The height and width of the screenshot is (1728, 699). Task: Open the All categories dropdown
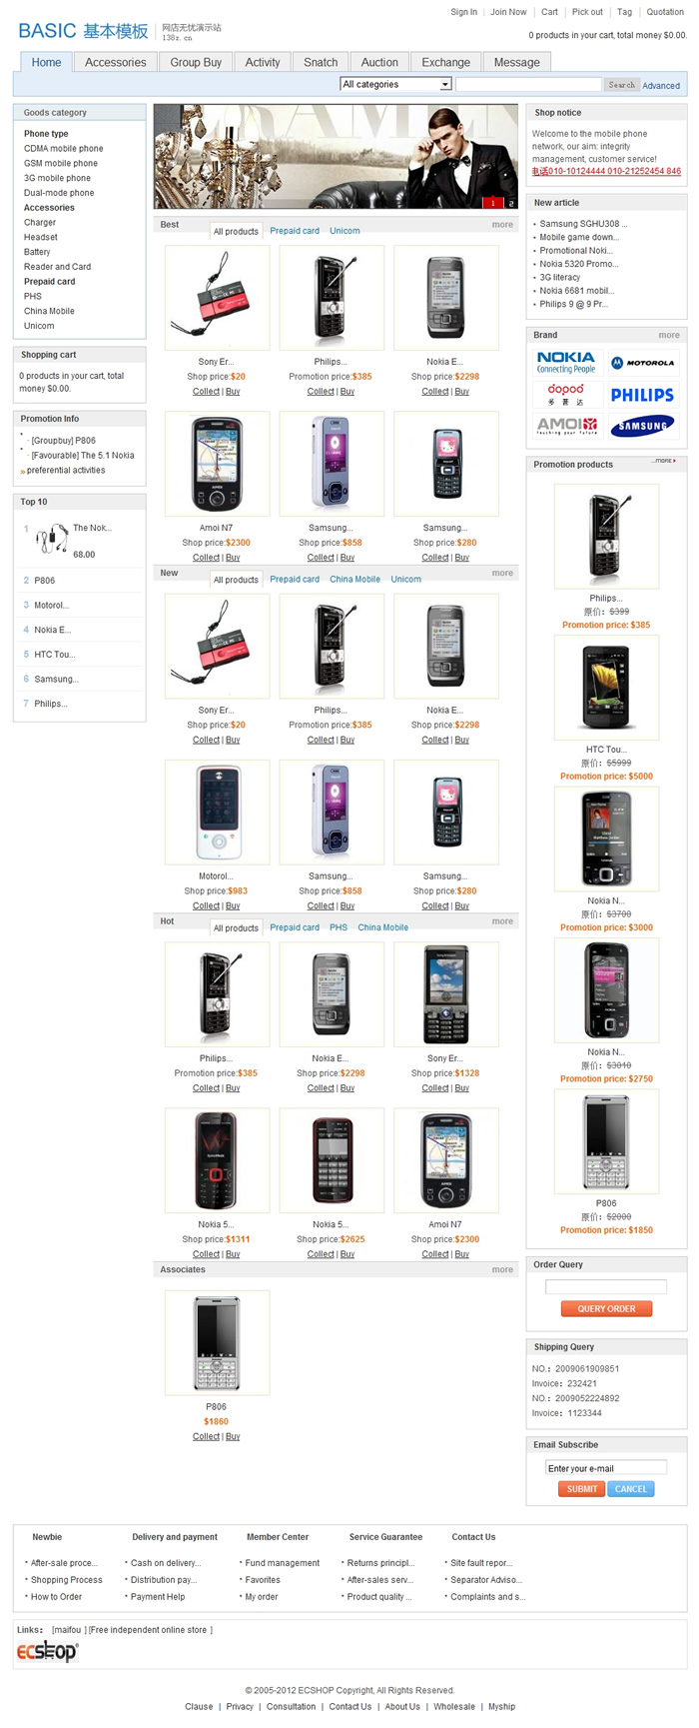tap(395, 85)
